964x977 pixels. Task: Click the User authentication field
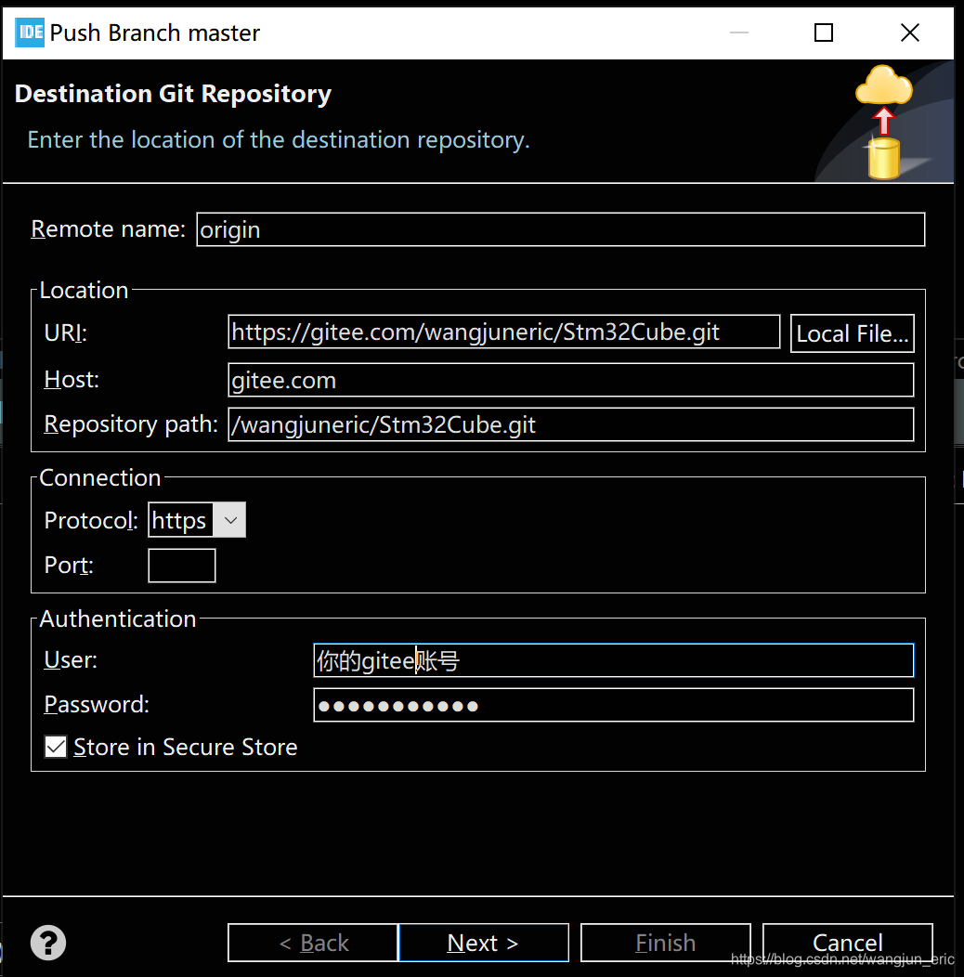[613, 660]
